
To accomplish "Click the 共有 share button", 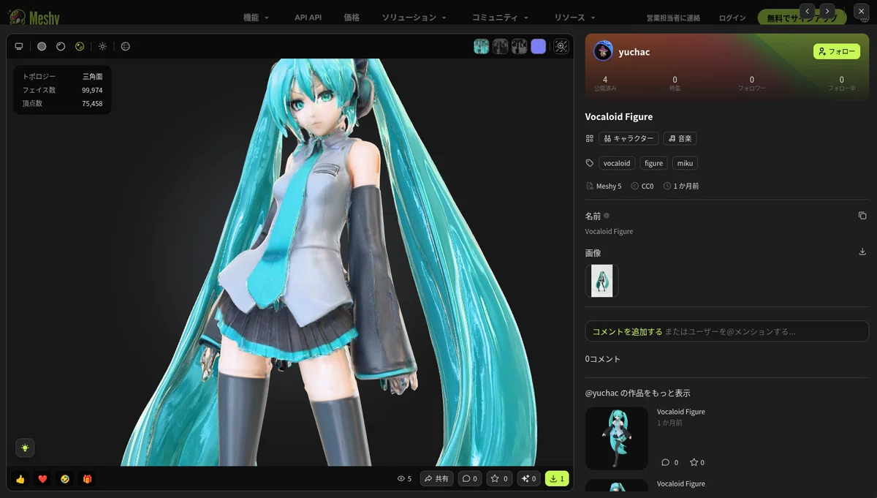I will pyautogui.click(x=437, y=479).
